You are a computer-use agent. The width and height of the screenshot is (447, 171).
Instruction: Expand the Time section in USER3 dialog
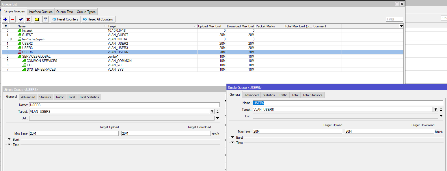(9, 144)
